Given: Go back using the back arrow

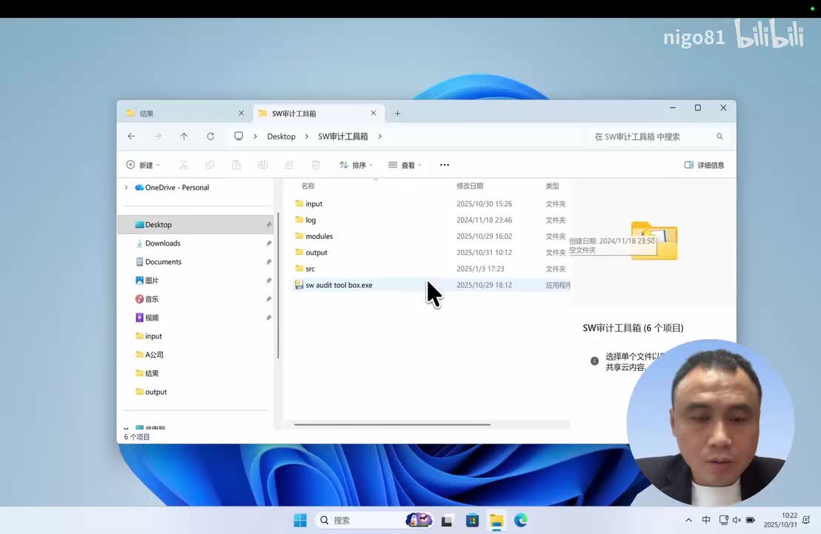Looking at the screenshot, I should point(131,136).
